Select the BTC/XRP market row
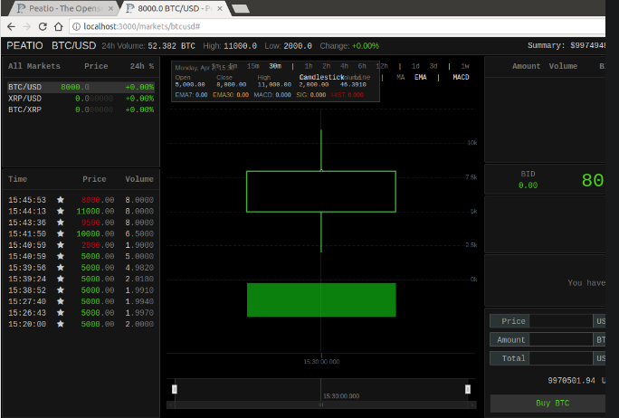Viewport: 619px width, 418px height. (24, 109)
